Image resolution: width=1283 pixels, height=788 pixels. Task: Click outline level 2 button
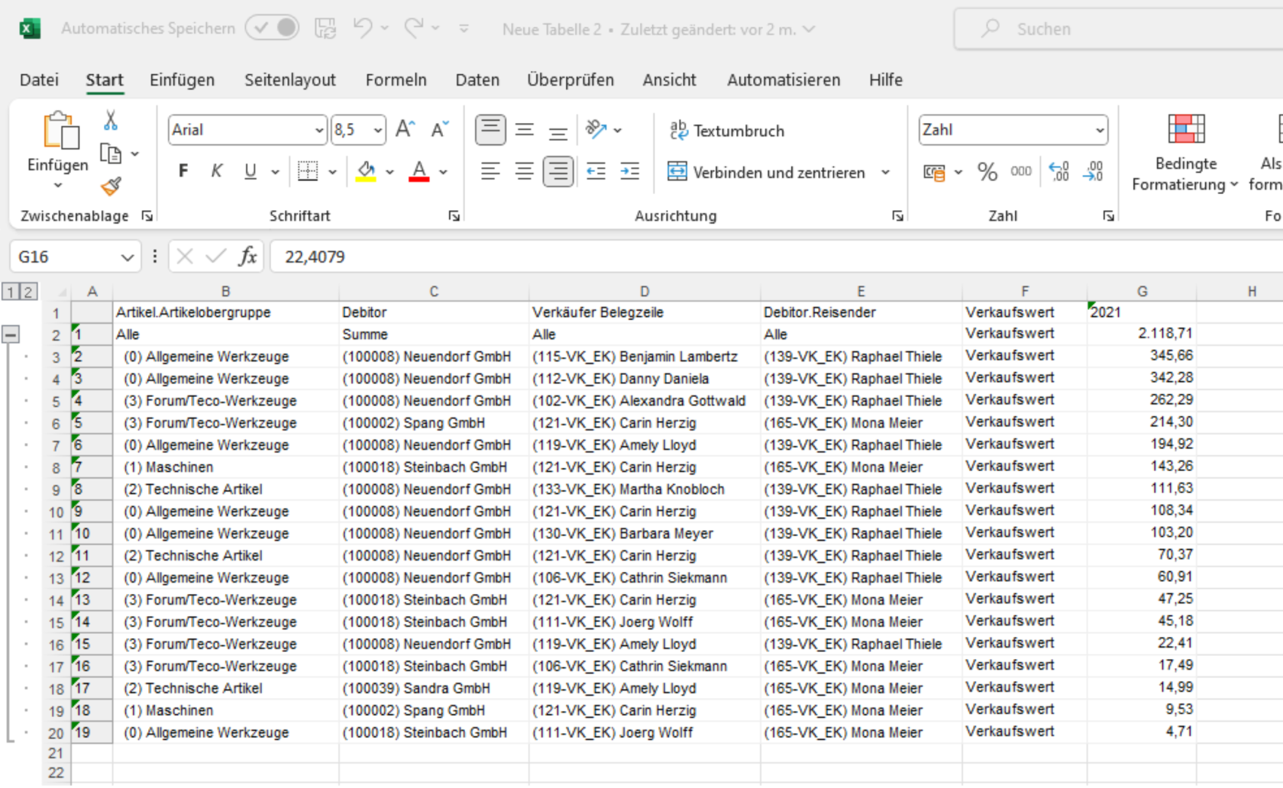click(x=27, y=292)
